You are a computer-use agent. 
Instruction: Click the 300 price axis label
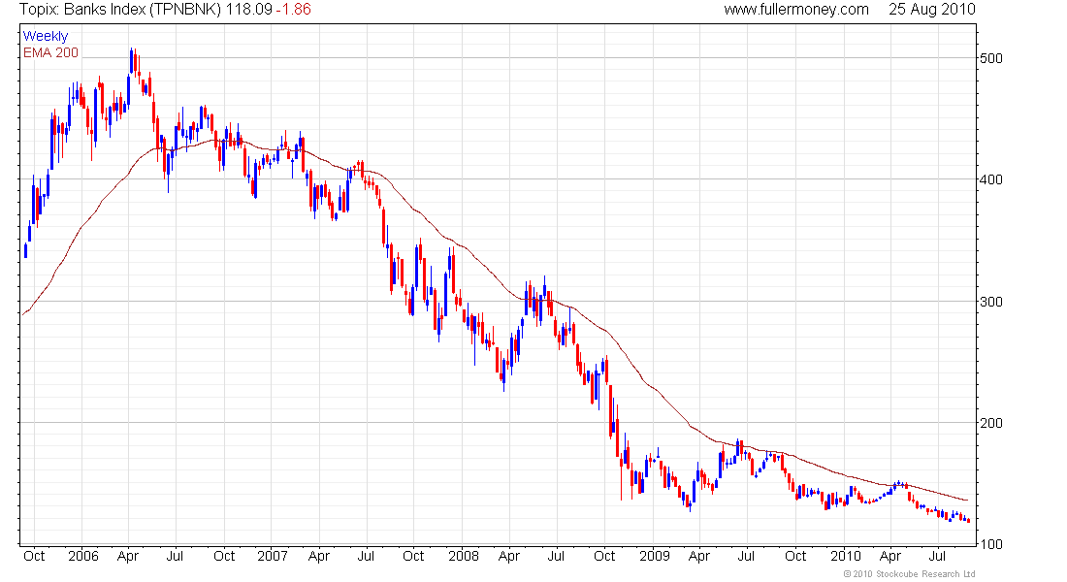(990, 302)
